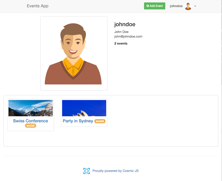Click the small avatar in the navbar
Image resolution: width=222 pixels, height=181 pixels.
pyautogui.click(x=188, y=6)
